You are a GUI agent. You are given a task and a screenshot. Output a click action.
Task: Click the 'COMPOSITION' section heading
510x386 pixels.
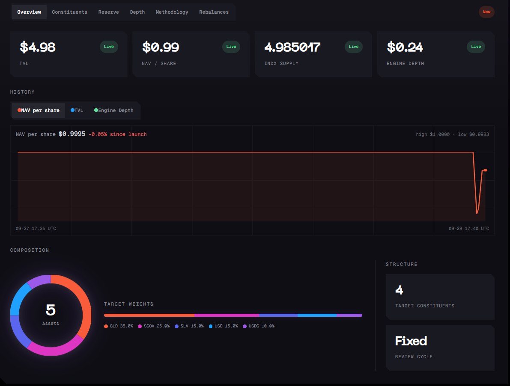click(30, 250)
